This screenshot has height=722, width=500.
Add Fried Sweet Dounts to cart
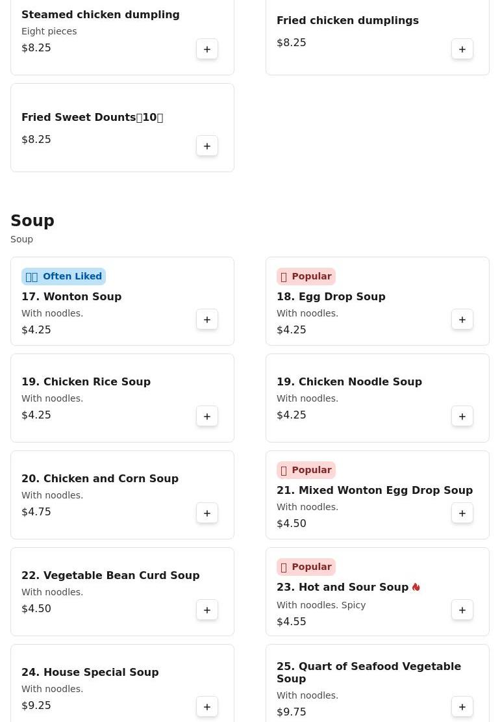207,146
